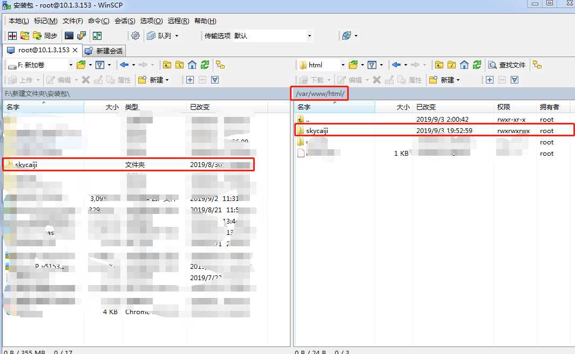Click local select files plus icon
The width and height of the screenshot is (575, 354).
coord(190,80)
